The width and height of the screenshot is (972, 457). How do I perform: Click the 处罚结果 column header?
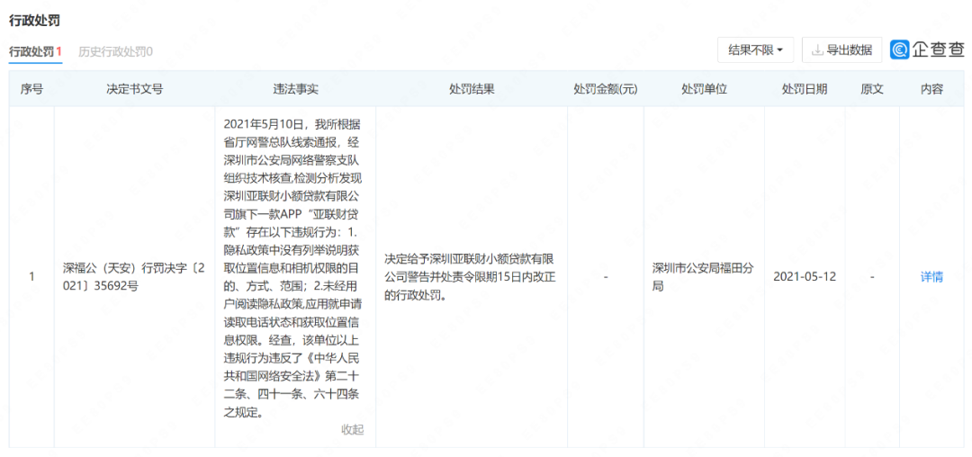(472, 89)
